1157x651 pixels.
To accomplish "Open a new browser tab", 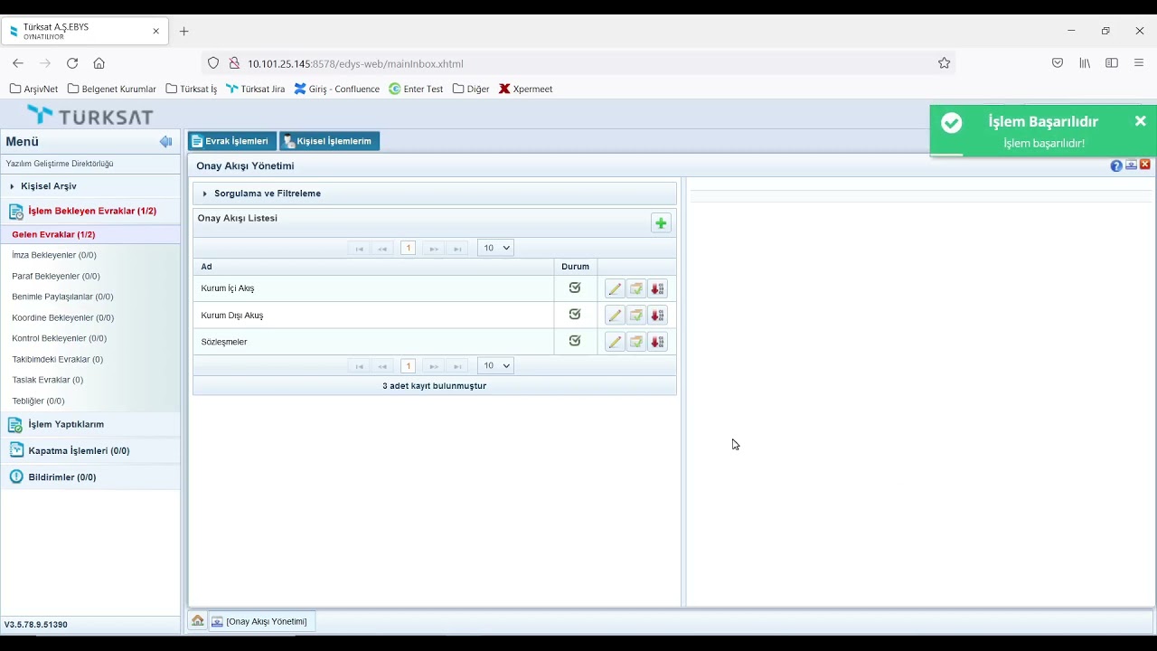I will tap(183, 31).
